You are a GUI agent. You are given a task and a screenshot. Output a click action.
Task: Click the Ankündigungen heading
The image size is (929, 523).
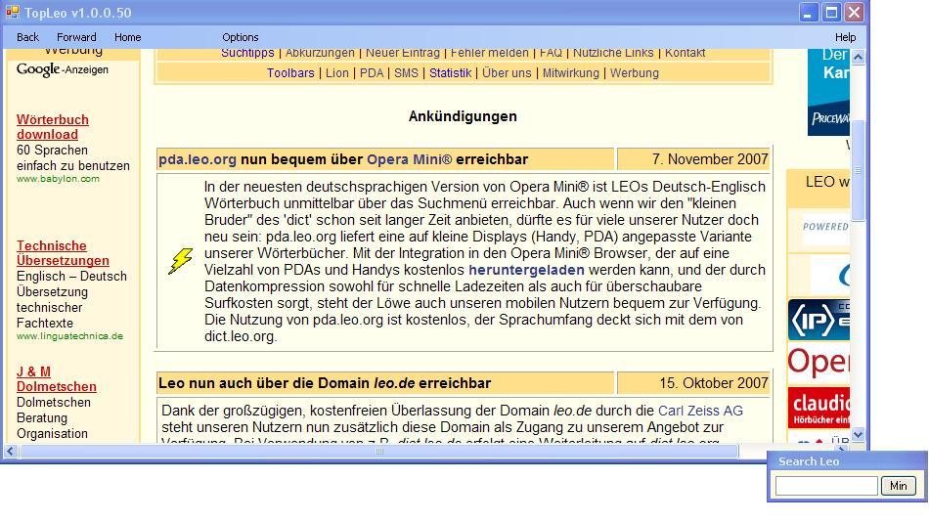pos(463,116)
